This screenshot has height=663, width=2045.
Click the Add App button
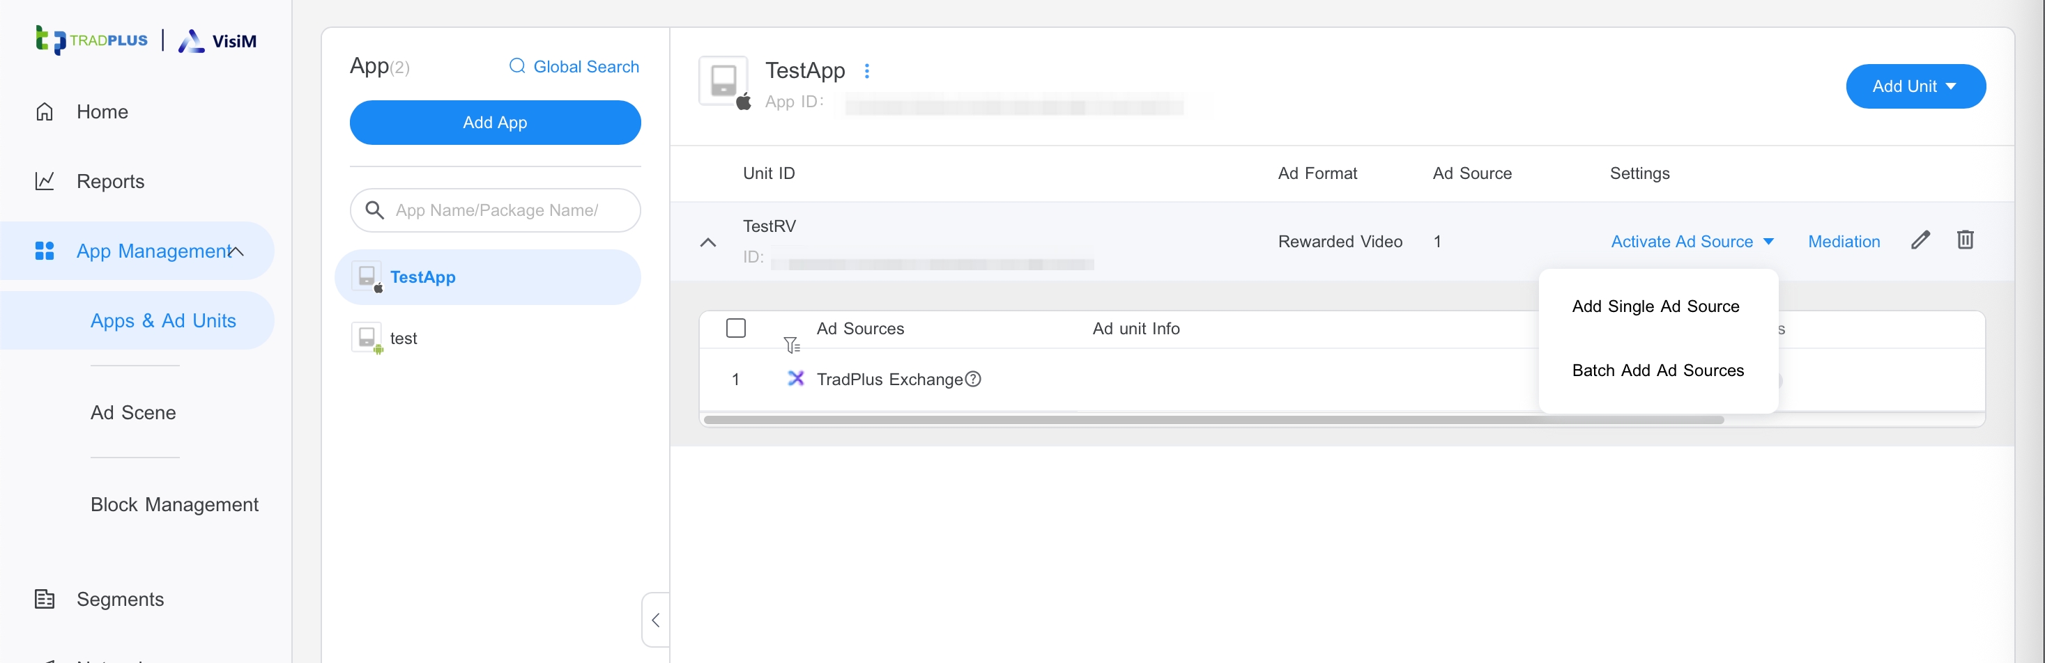[495, 123]
